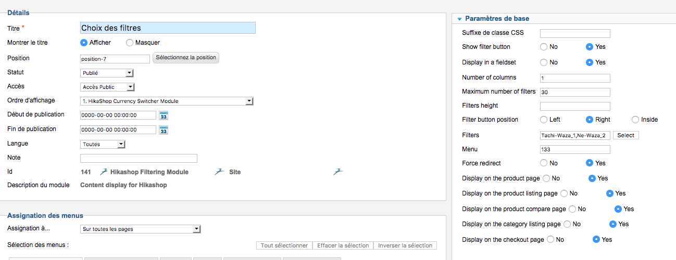Open calendar for Début de publication

(164, 115)
